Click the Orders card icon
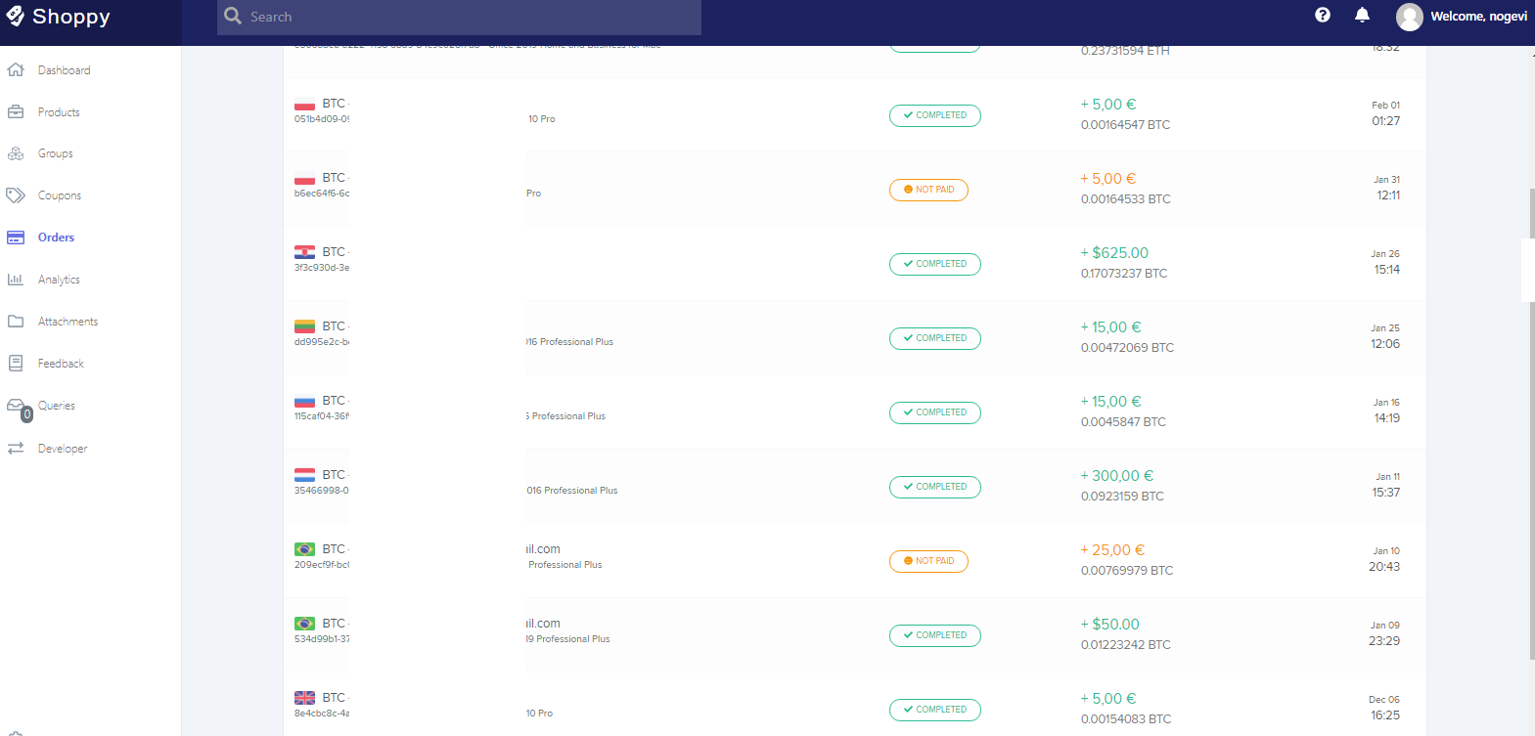This screenshot has width=1535, height=736. coord(16,238)
